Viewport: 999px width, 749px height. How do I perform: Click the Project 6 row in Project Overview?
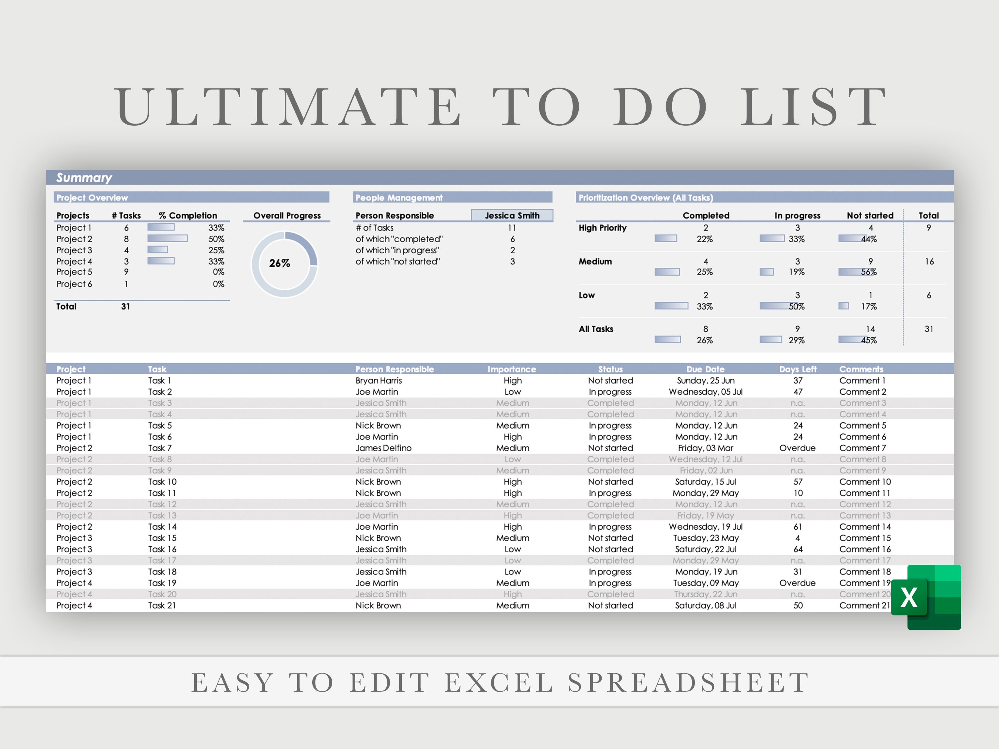coord(141,284)
